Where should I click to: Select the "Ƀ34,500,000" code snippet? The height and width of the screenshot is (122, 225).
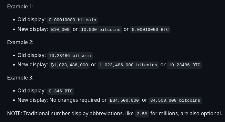pyautogui.click(x=124, y=100)
